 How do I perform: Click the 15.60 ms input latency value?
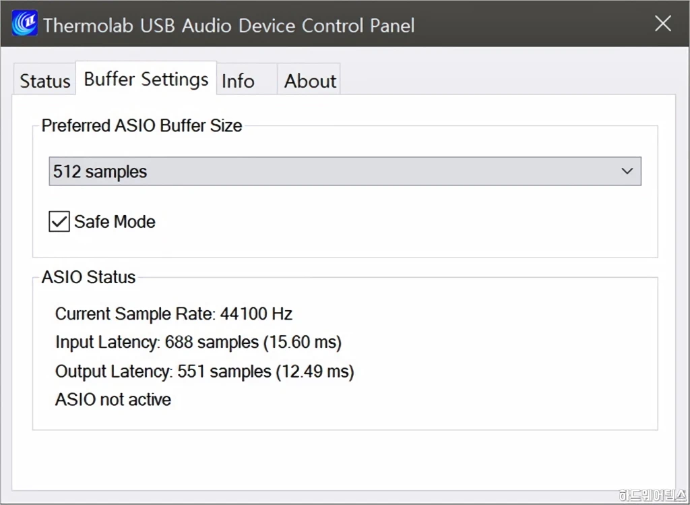pyautogui.click(x=303, y=342)
